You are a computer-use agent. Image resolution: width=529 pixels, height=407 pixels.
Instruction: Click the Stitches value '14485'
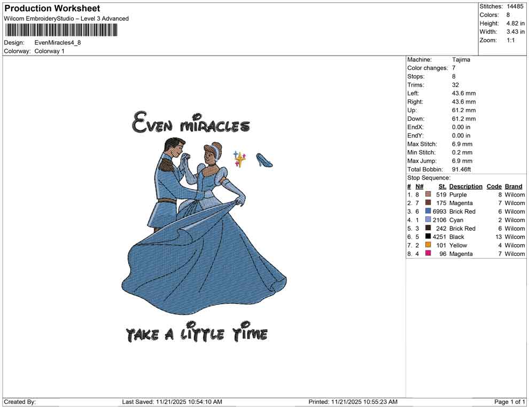click(515, 6)
